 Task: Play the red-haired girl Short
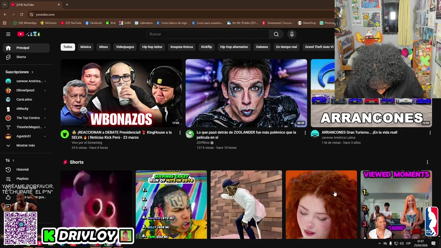tap(321, 205)
